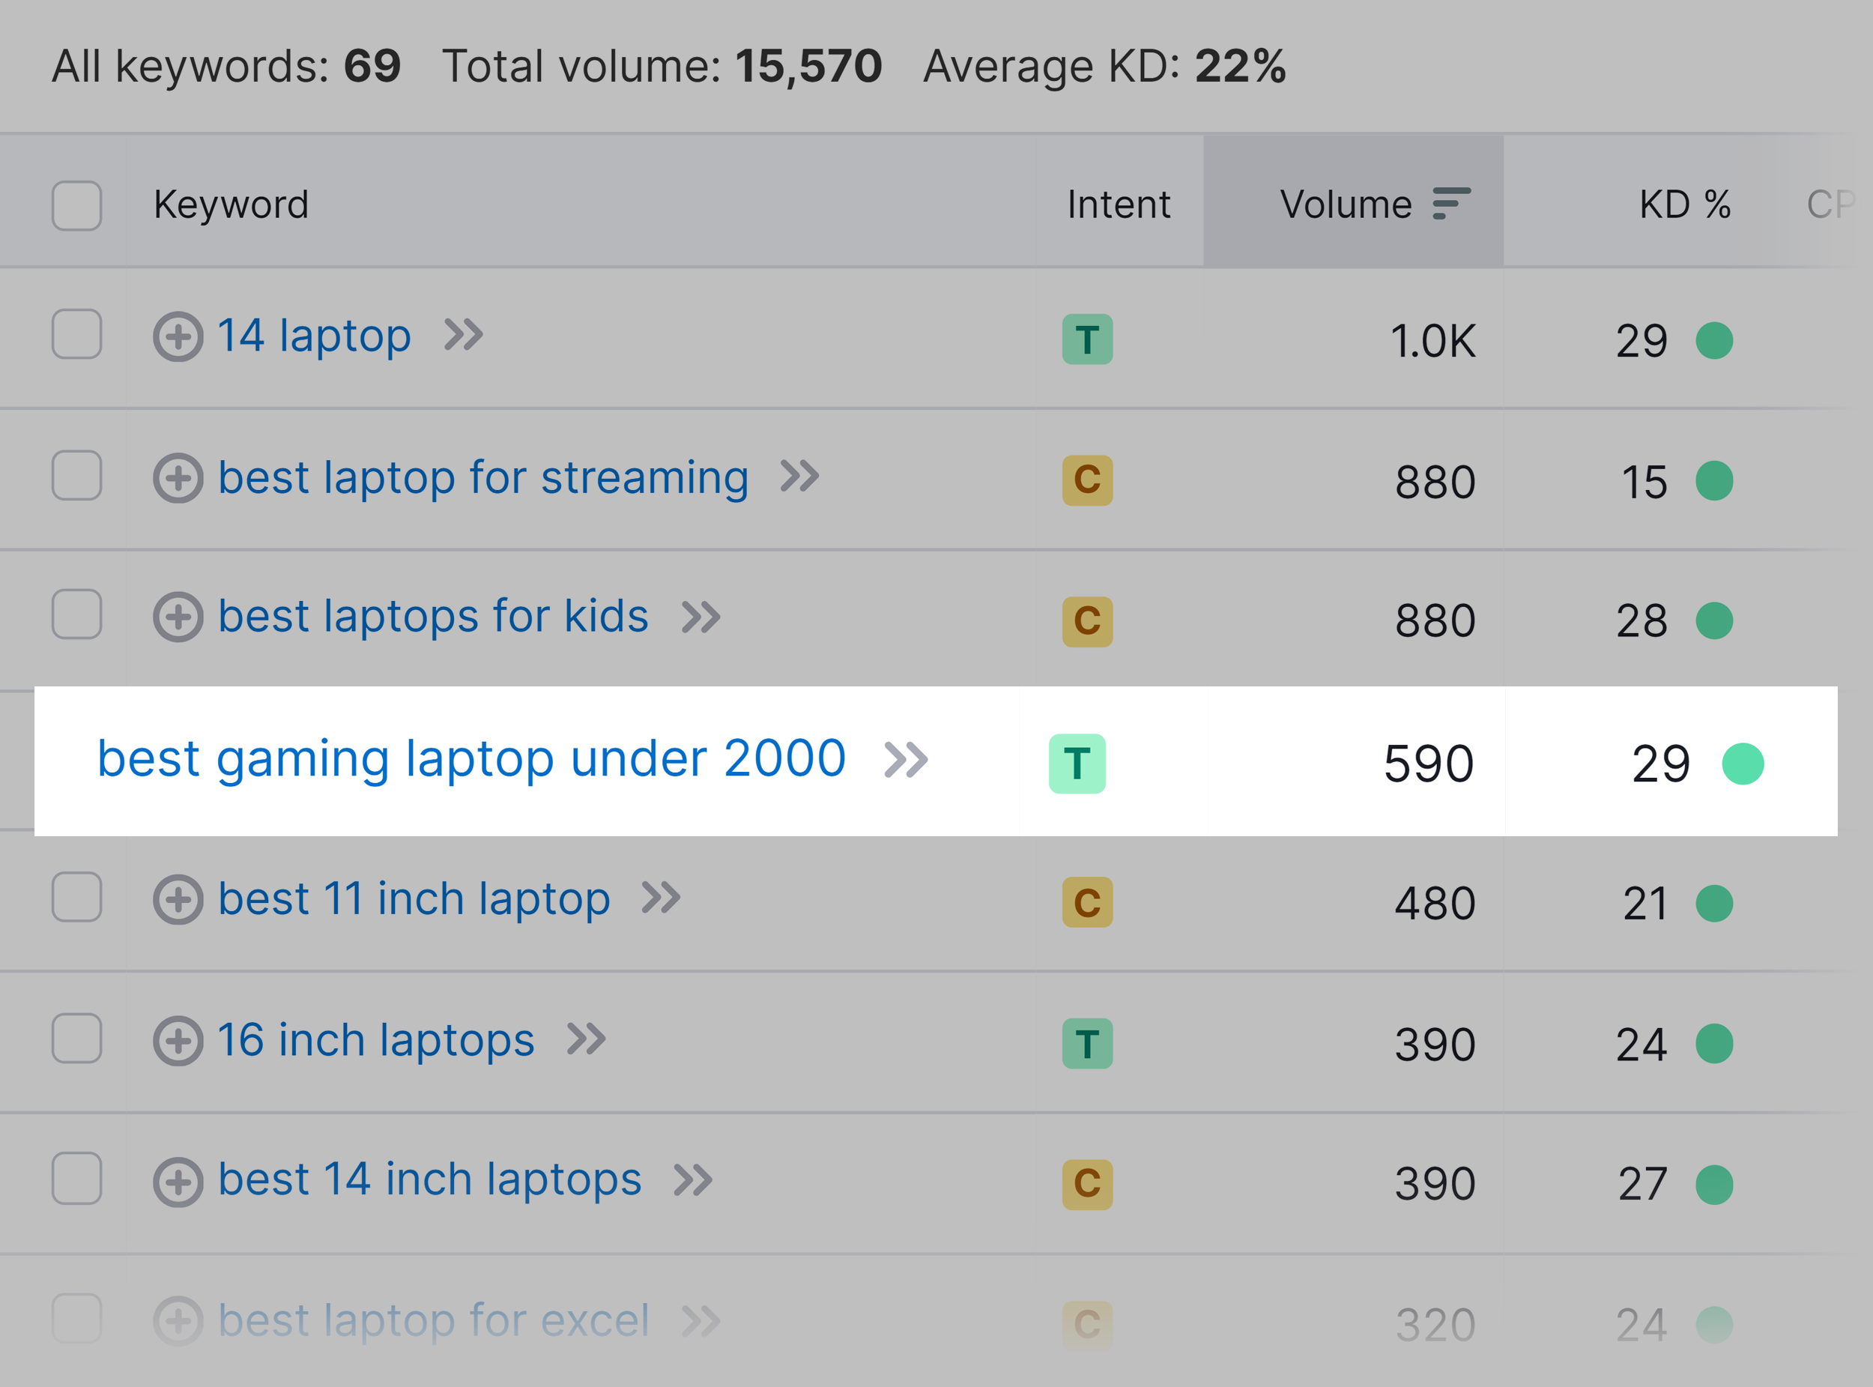Open the keyword 'best gaming laptop under 2000'

pyautogui.click(x=470, y=758)
